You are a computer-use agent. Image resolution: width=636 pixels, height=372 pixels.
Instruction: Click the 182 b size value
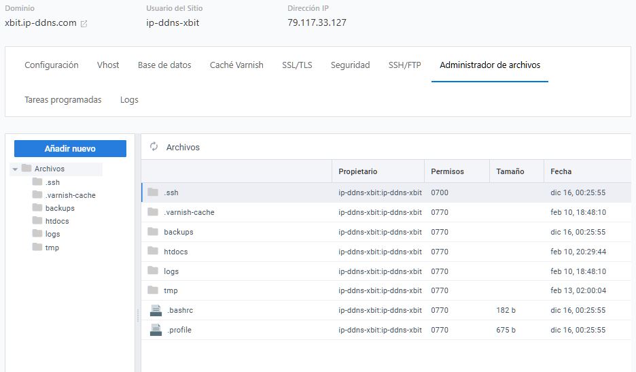click(506, 310)
